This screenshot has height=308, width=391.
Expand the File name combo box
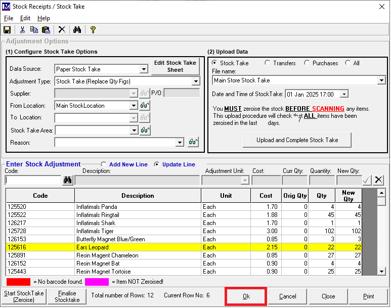click(x=381, y=80)
